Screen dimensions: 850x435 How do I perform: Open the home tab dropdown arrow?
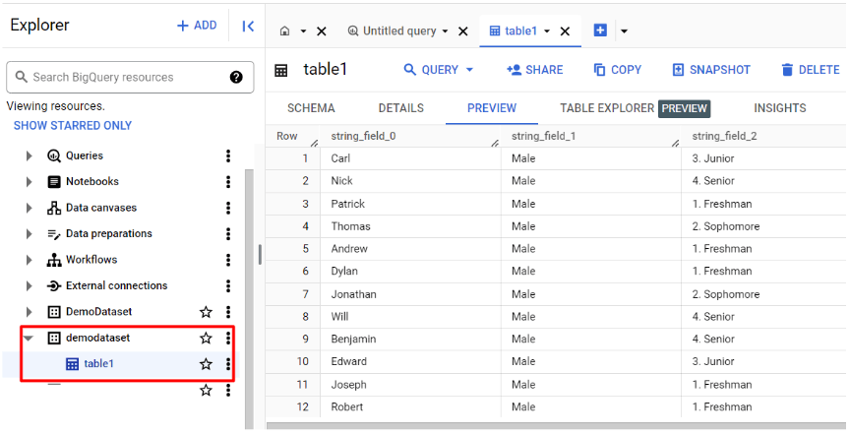(x=303, y=31)
